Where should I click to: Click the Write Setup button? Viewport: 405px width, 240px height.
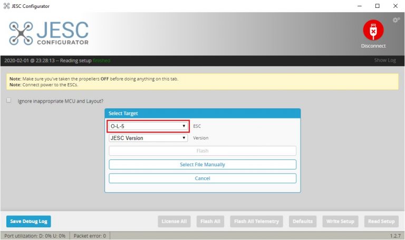[340, 221]
